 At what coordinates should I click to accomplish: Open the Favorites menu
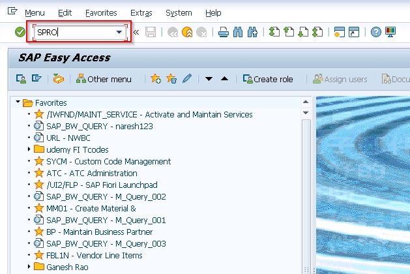101,13
